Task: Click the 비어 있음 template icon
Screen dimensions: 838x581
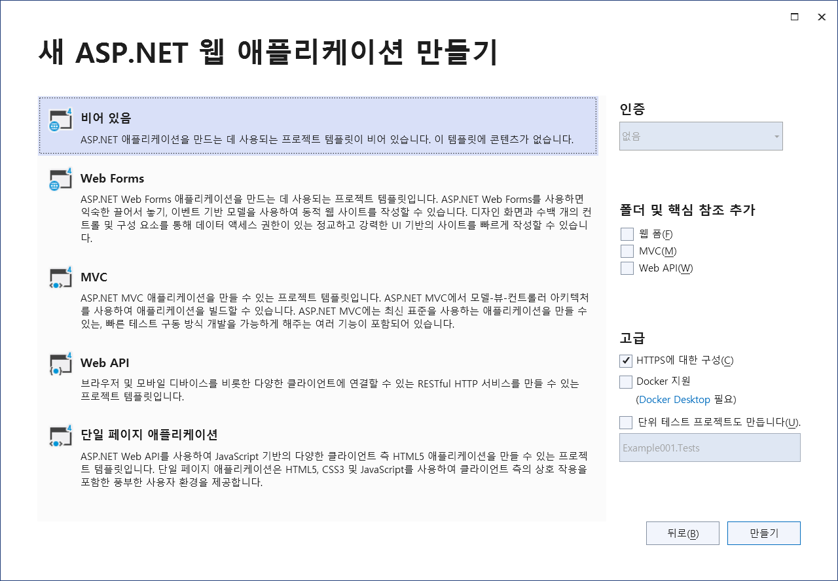Action: (61, 120)
